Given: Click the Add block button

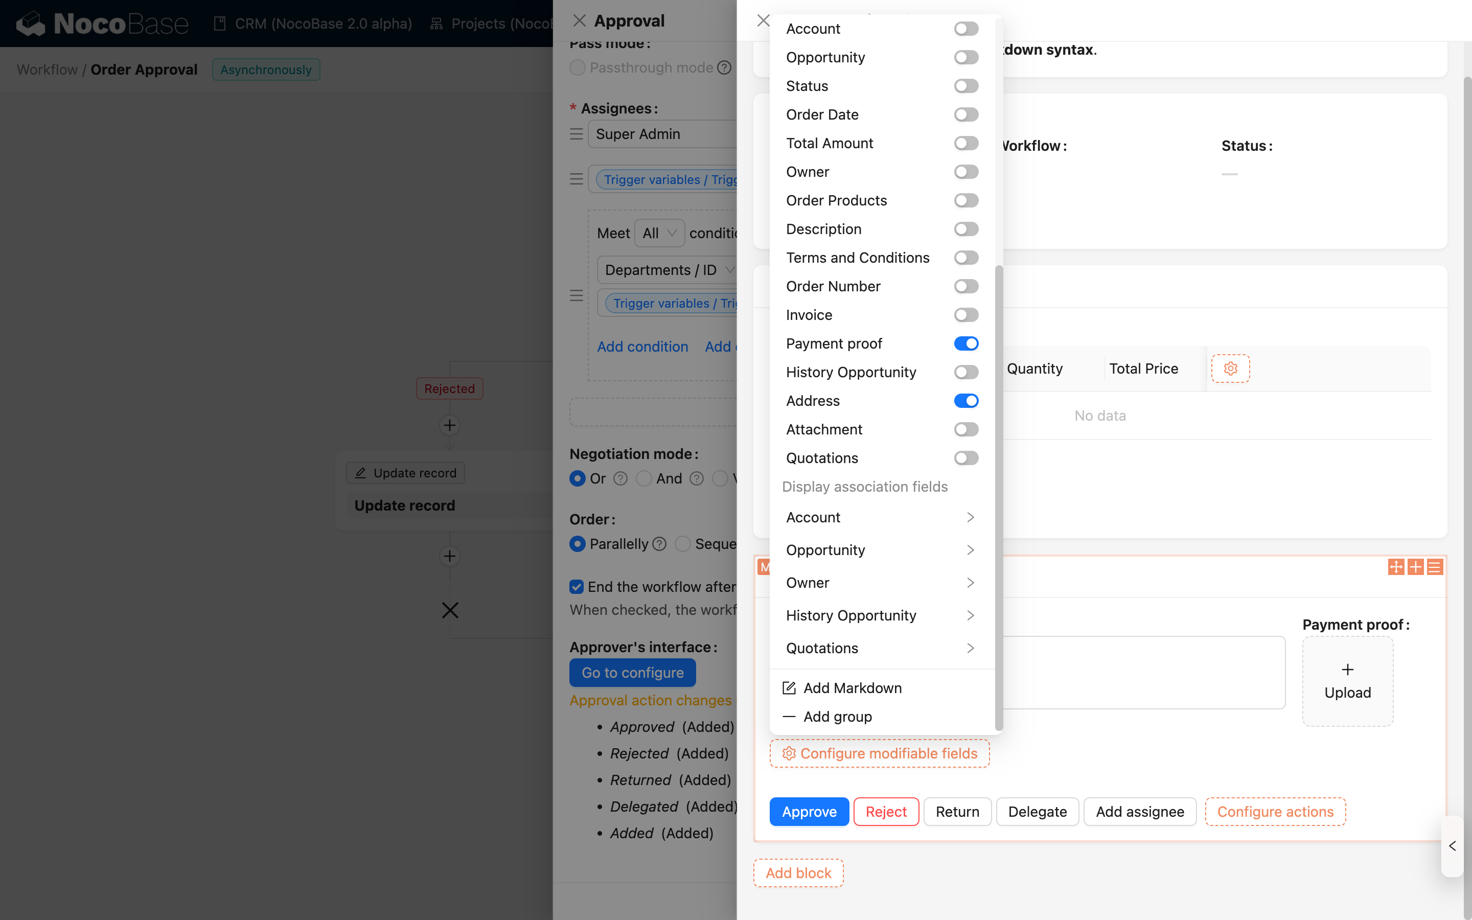Looking at the screenshot, I should click(x=798, y=872).
